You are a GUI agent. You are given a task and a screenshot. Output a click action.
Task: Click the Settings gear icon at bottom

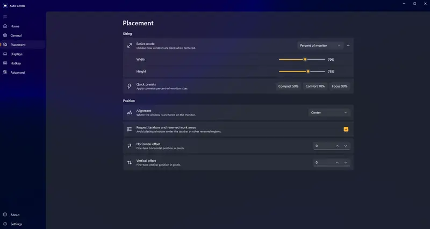[5, 224]
